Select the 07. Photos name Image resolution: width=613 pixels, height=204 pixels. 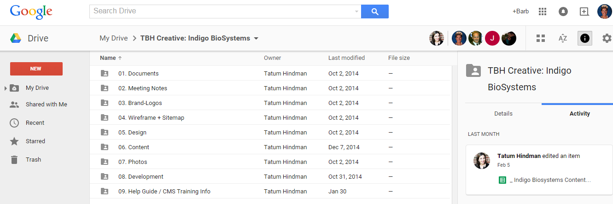pyautogui.click(x=132, y=162)
